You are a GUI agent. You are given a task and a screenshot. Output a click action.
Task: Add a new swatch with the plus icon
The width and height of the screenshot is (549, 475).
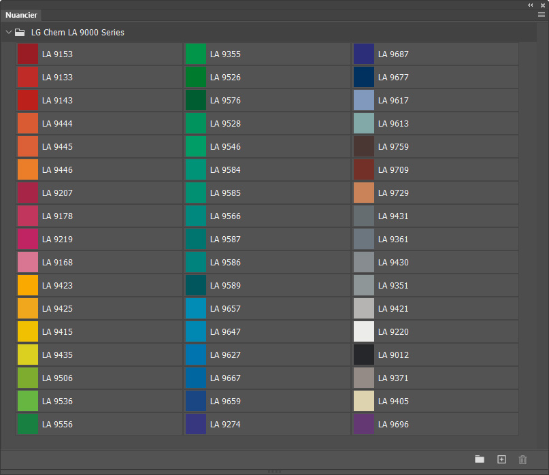click(x=501, y=459)
